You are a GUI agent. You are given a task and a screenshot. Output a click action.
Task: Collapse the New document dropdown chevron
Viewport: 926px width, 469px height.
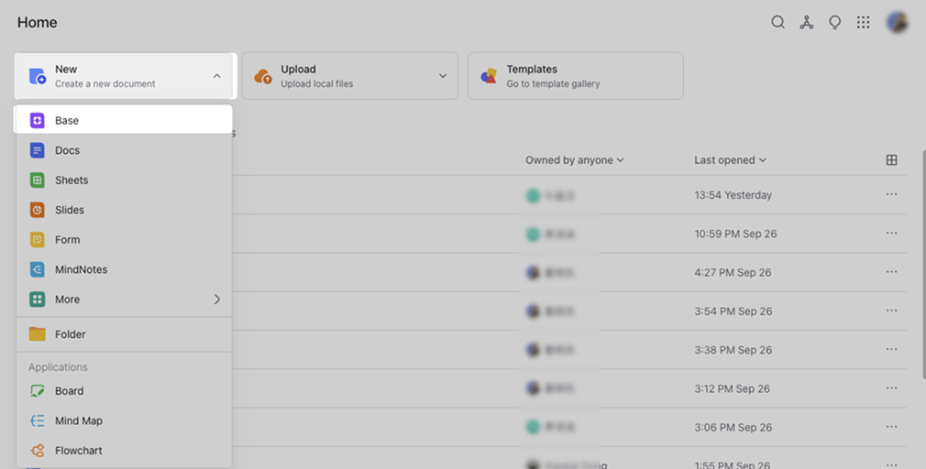point(216,76)
